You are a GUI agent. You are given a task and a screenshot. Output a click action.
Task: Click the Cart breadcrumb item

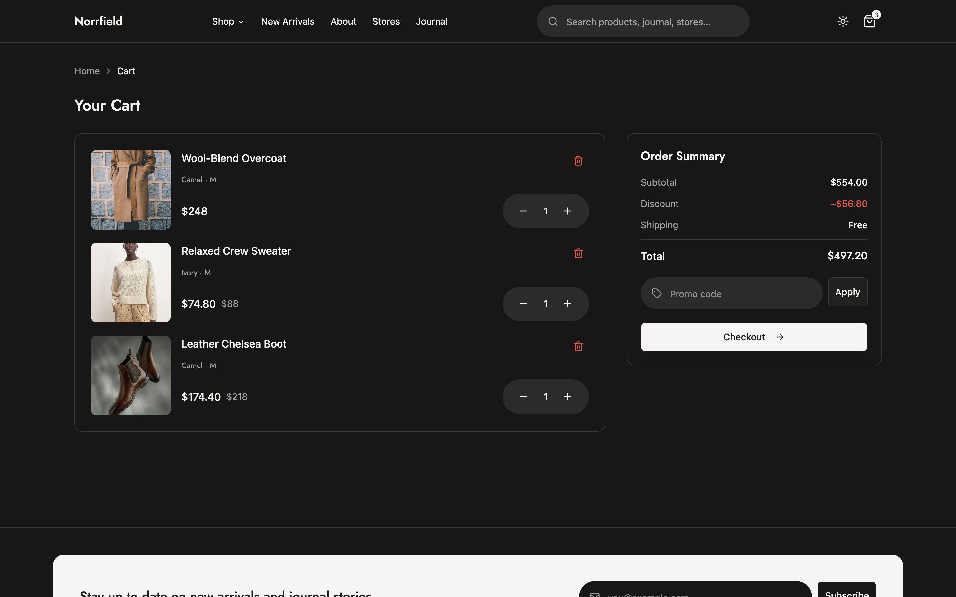point(126,71)
